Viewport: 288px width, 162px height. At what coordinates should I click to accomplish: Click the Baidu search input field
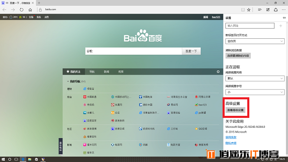(134, 51)
